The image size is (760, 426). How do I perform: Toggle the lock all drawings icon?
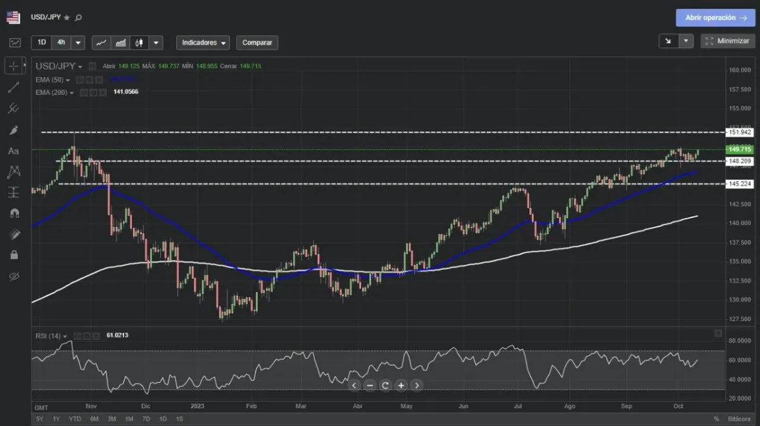point(14,255)
